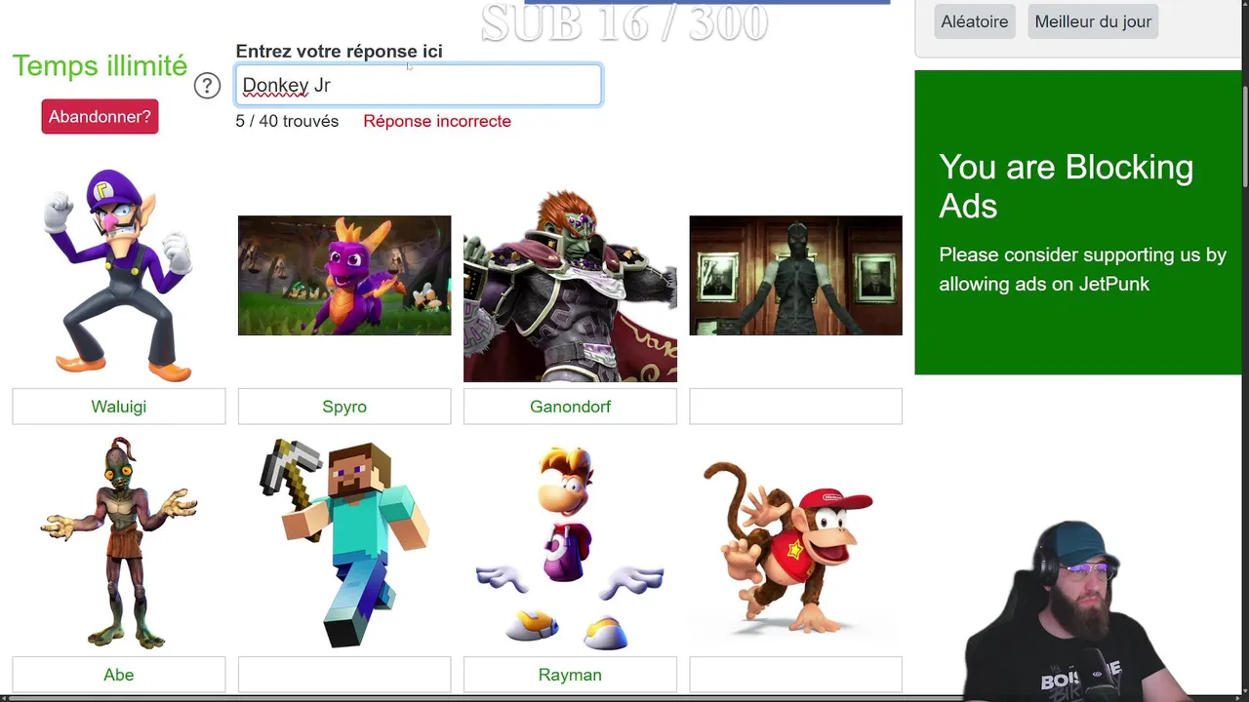
Task: Click the You are Blocking Ads banner
Action: (x=1078, y=222)
